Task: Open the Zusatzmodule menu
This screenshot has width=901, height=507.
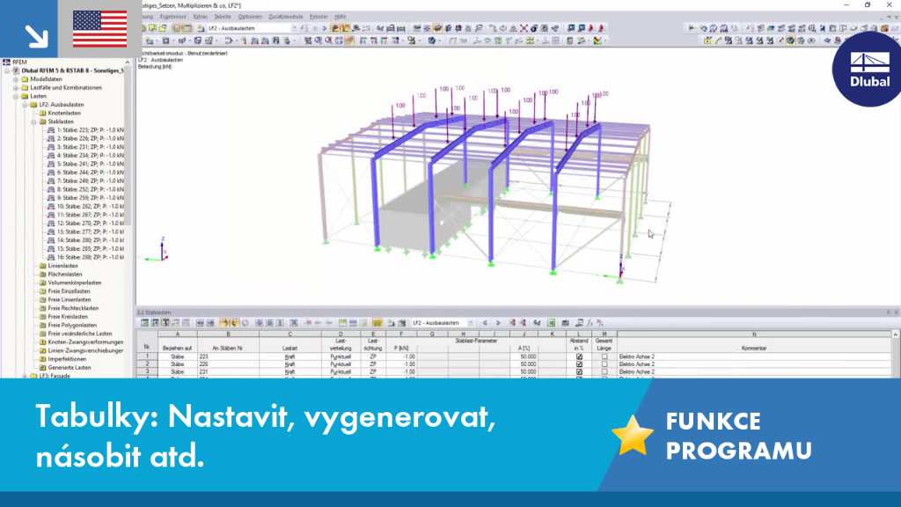Action: (x=286, y=17)
